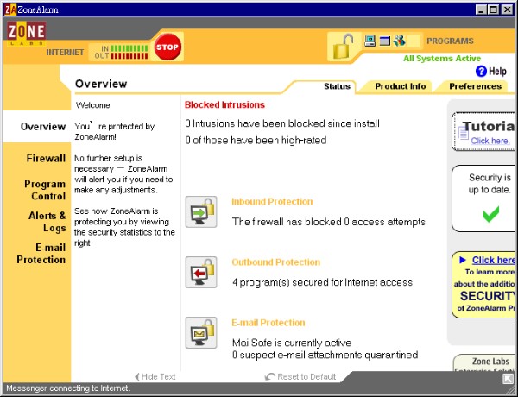The width and height of the screenshot is (518, 397).
Task: Click Reset to Default text
Action: click(306, 377)
